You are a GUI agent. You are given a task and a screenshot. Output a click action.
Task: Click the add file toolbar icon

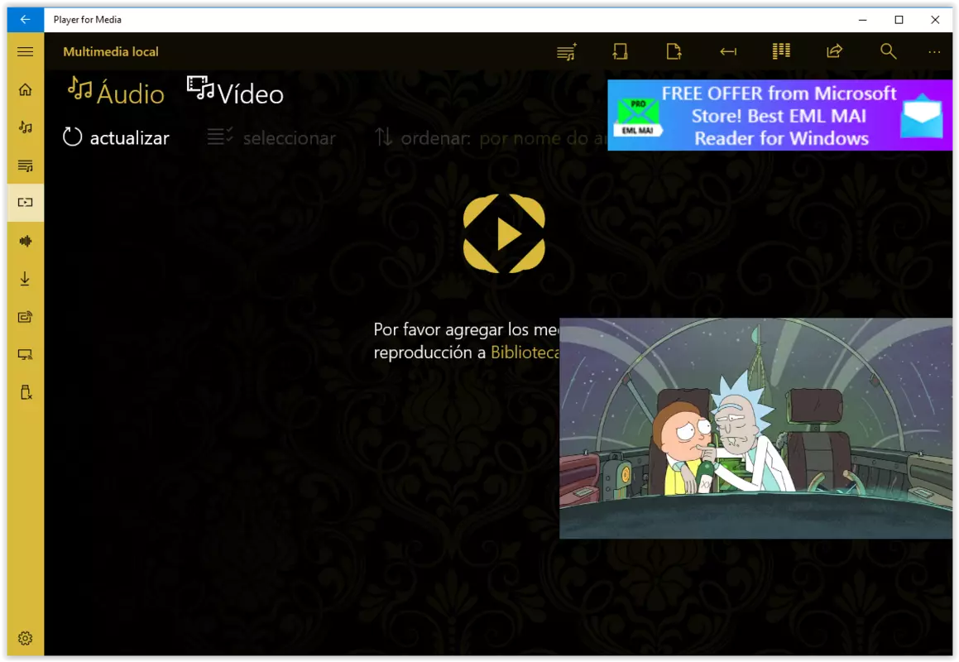674,52
